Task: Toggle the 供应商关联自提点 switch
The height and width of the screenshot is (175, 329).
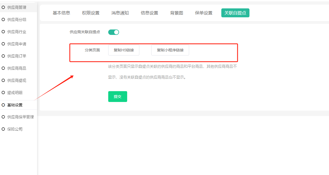Action: [x=114, y=32]
